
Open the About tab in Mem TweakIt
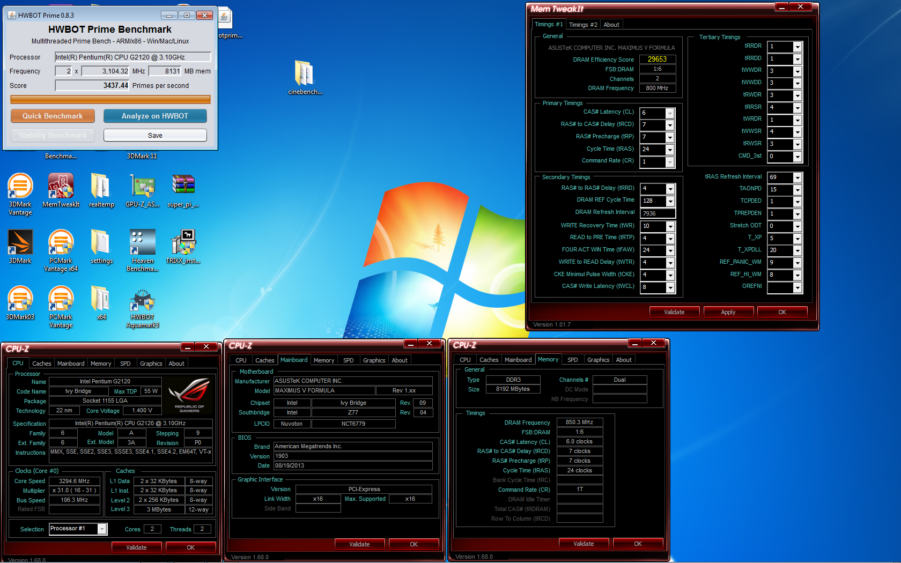pyautogui.click(x=611, y=25)
